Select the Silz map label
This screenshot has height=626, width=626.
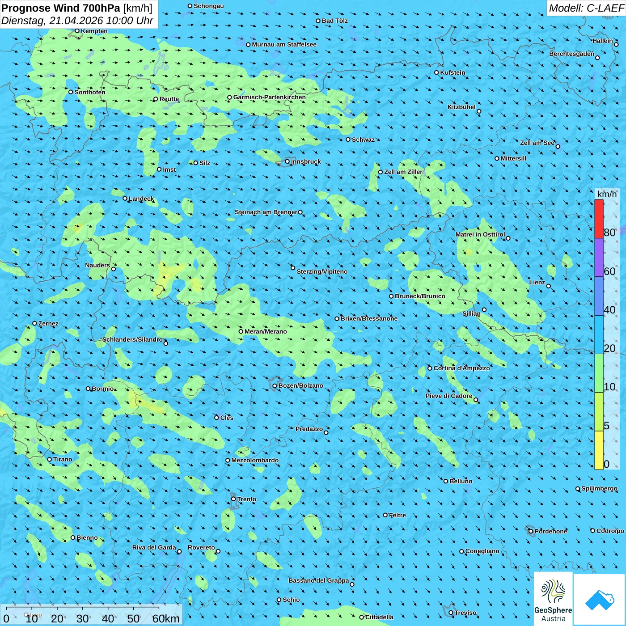click(x=205, y=163)
